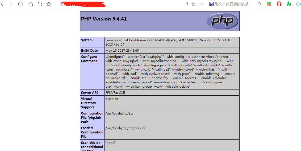Screen dimensions: 301x151
Task: Open the blue circle extension at toolbar edge
Action: point(299,4)
